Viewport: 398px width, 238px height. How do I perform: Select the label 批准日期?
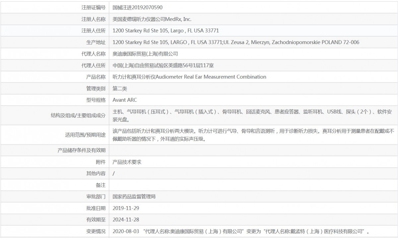(96, 208)
